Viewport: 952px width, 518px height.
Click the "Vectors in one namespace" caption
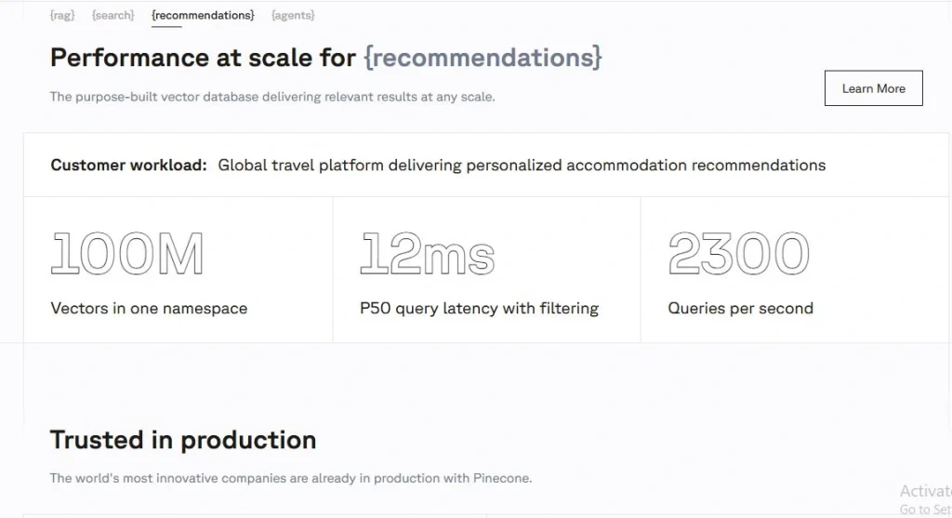coord(149,309)
